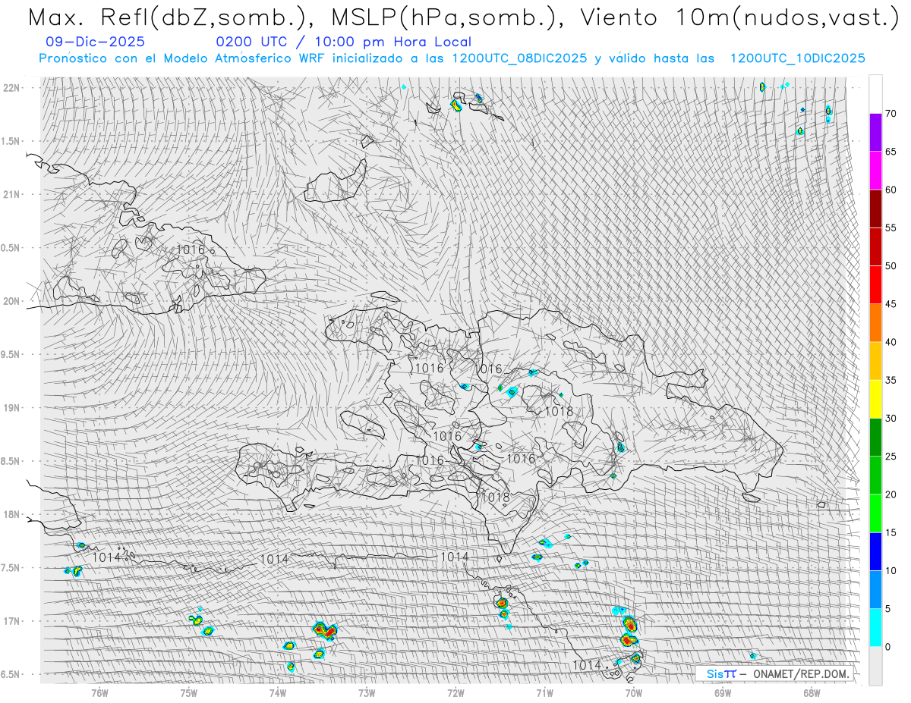Click the '70W' longitude label
The image size is (911, 703).
pyautogui.click(x=634, y=692)
